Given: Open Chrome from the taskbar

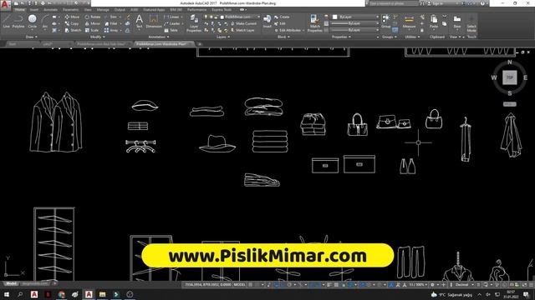Looking at the screenshot, I should pos(61,294).
